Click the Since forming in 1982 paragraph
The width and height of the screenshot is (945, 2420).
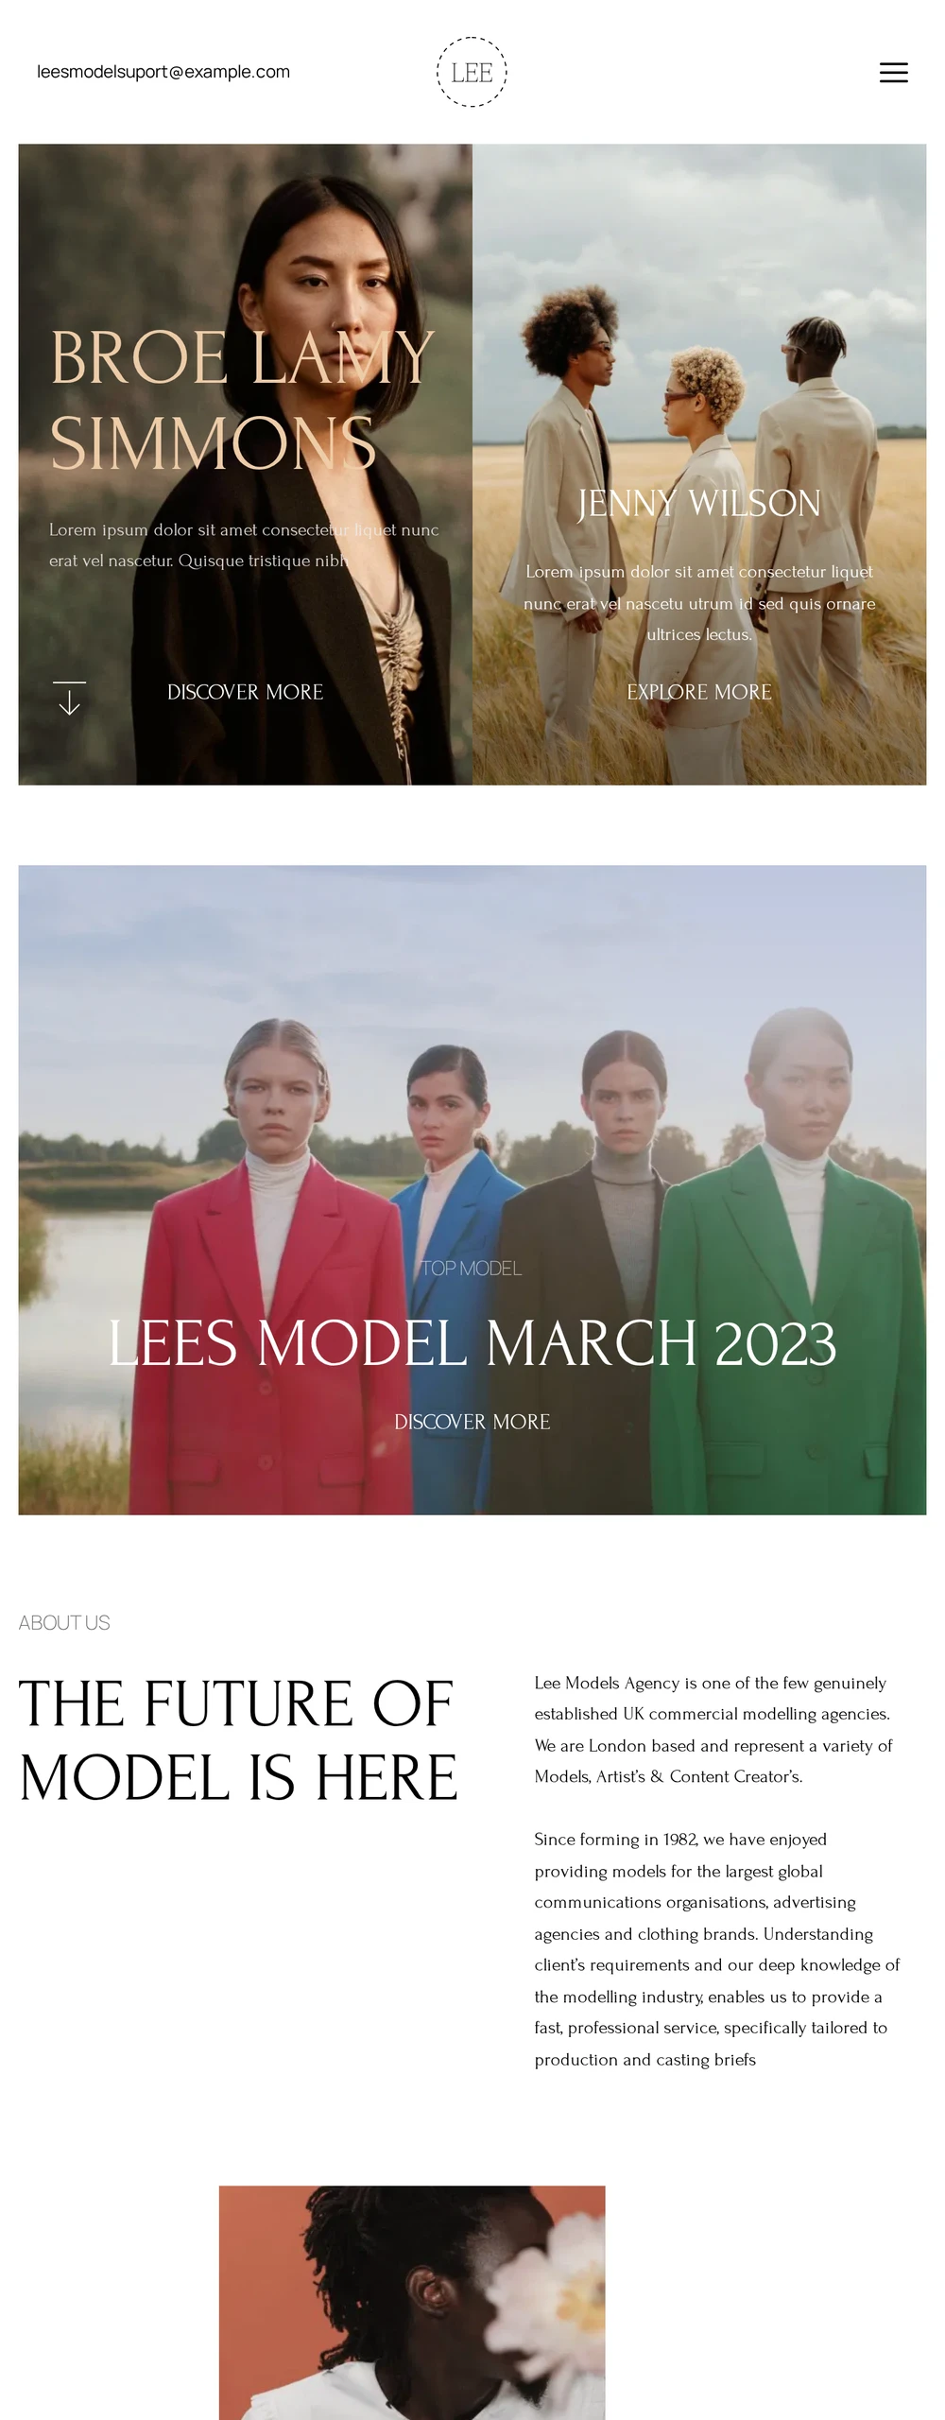tap(717, 1948)
